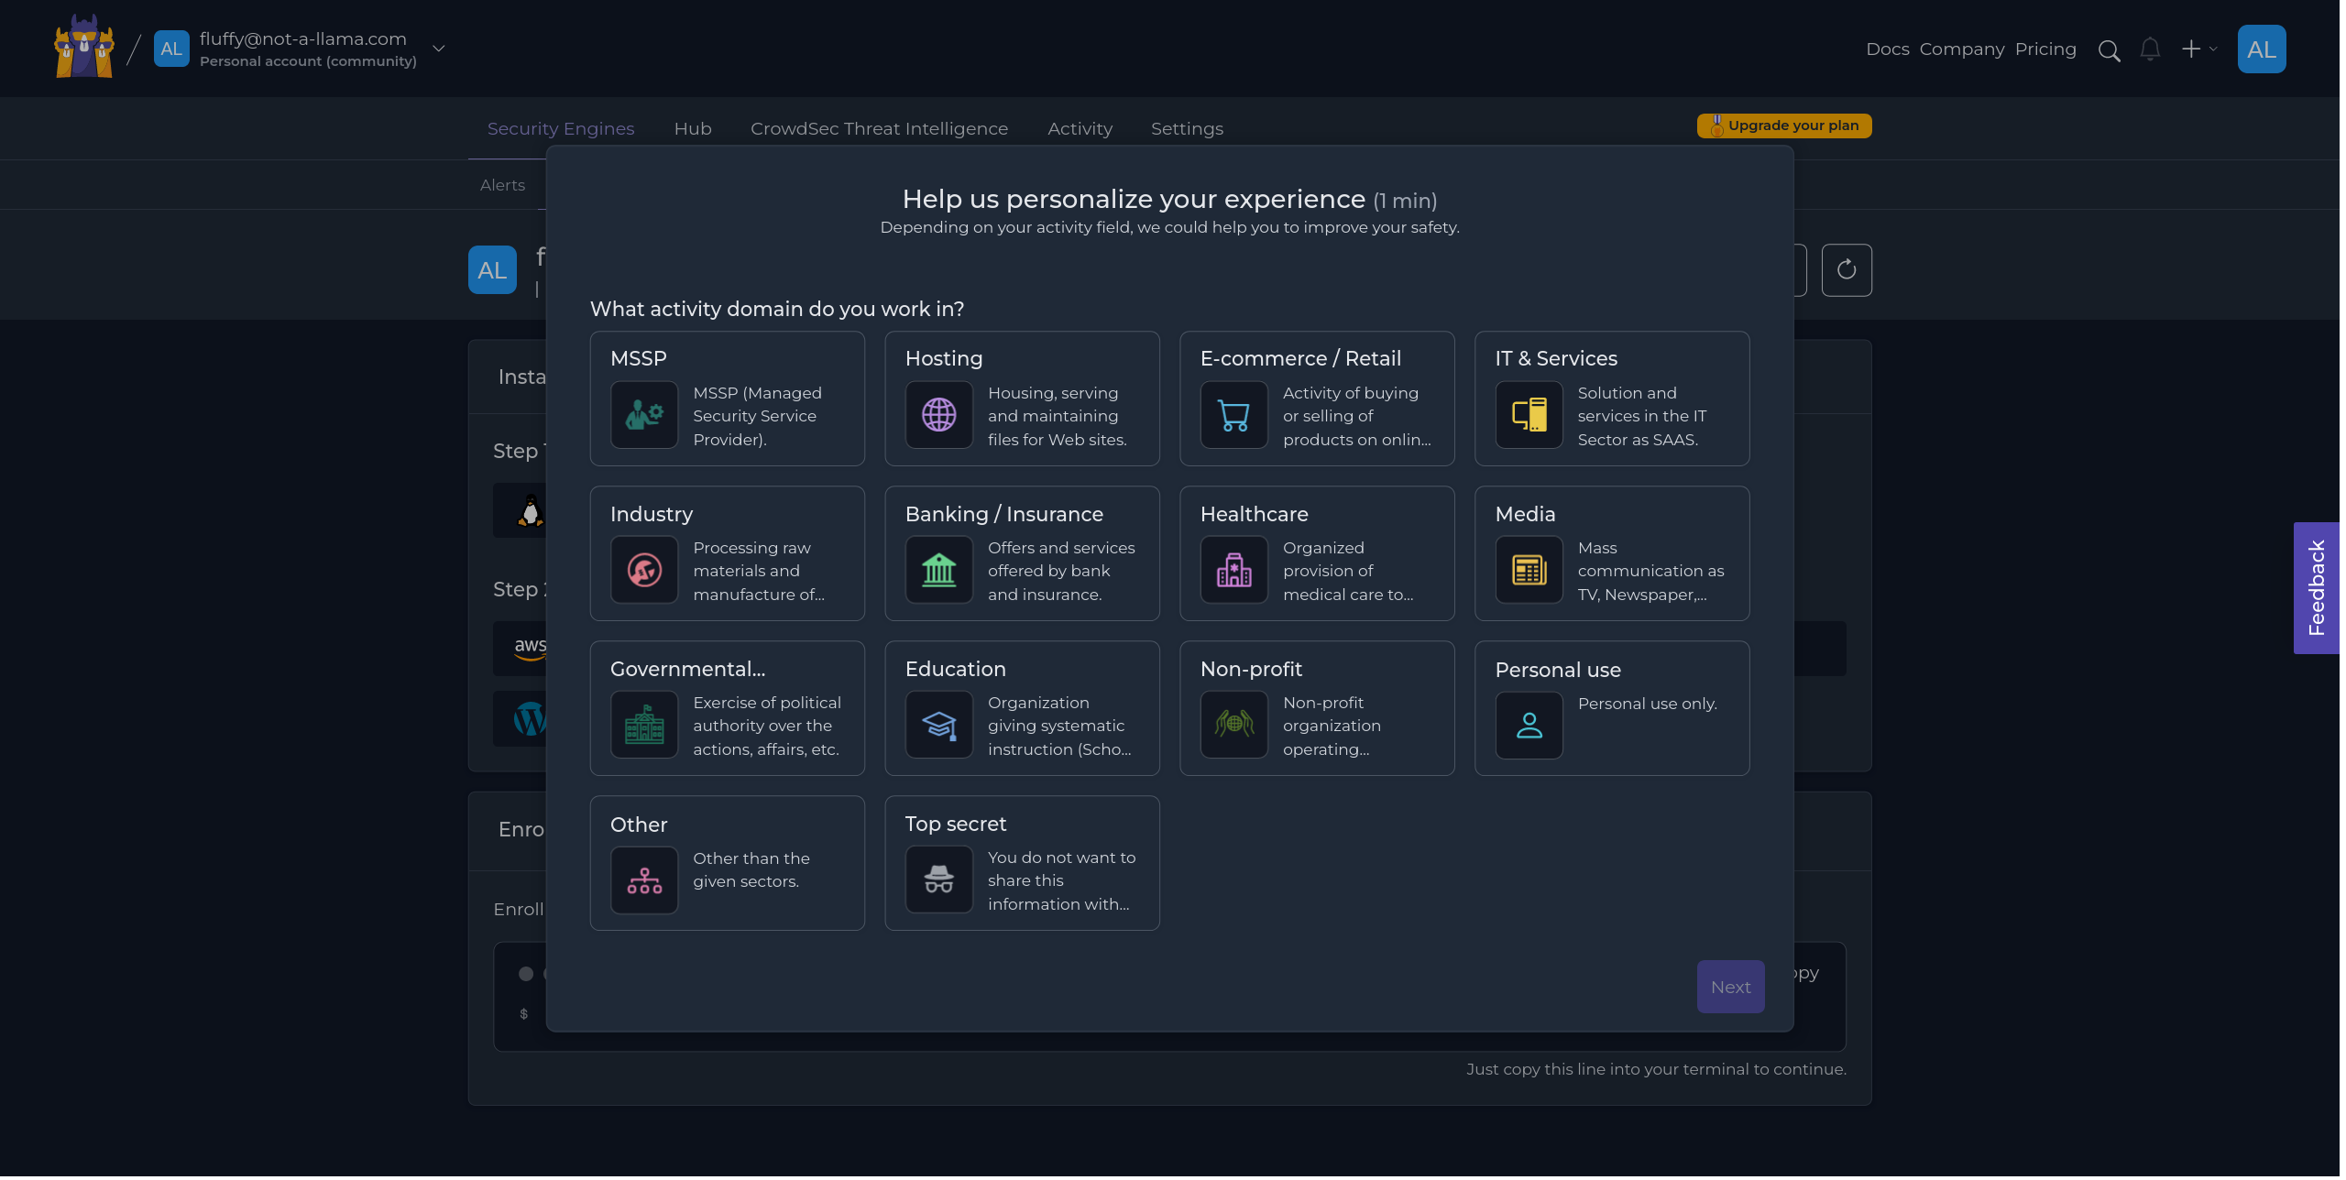2346x1180 pixels.
Task: Click the Top secret spy icon
Action: pyautogui.click(x=938, y=879)
